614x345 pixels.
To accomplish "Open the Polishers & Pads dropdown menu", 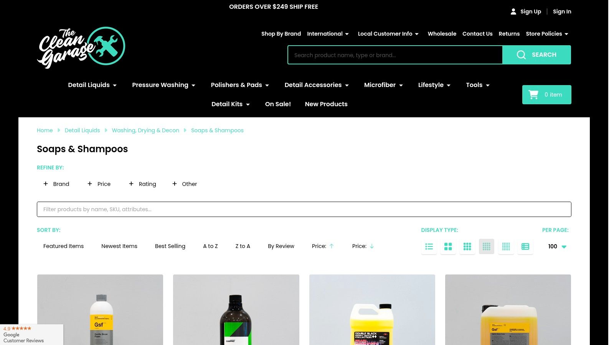I will [240, 85].
